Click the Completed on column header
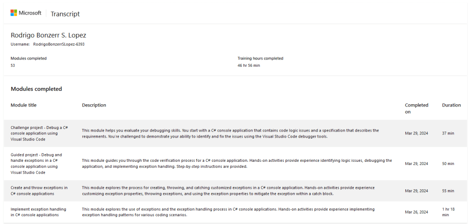This screenshot has height=224, width=468. pos(416,108)
